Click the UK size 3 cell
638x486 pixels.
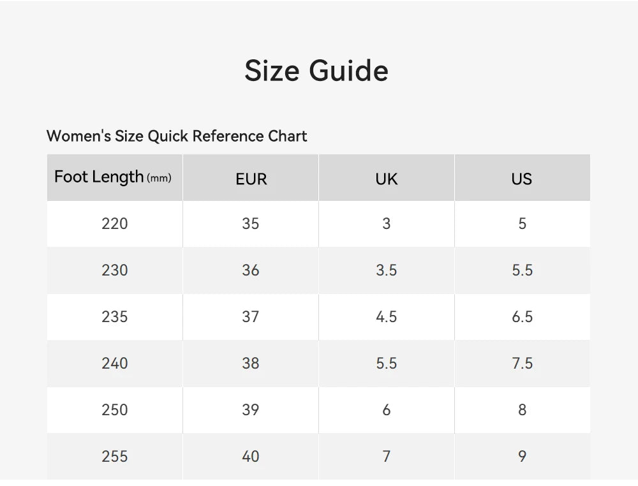click(387, 224)
